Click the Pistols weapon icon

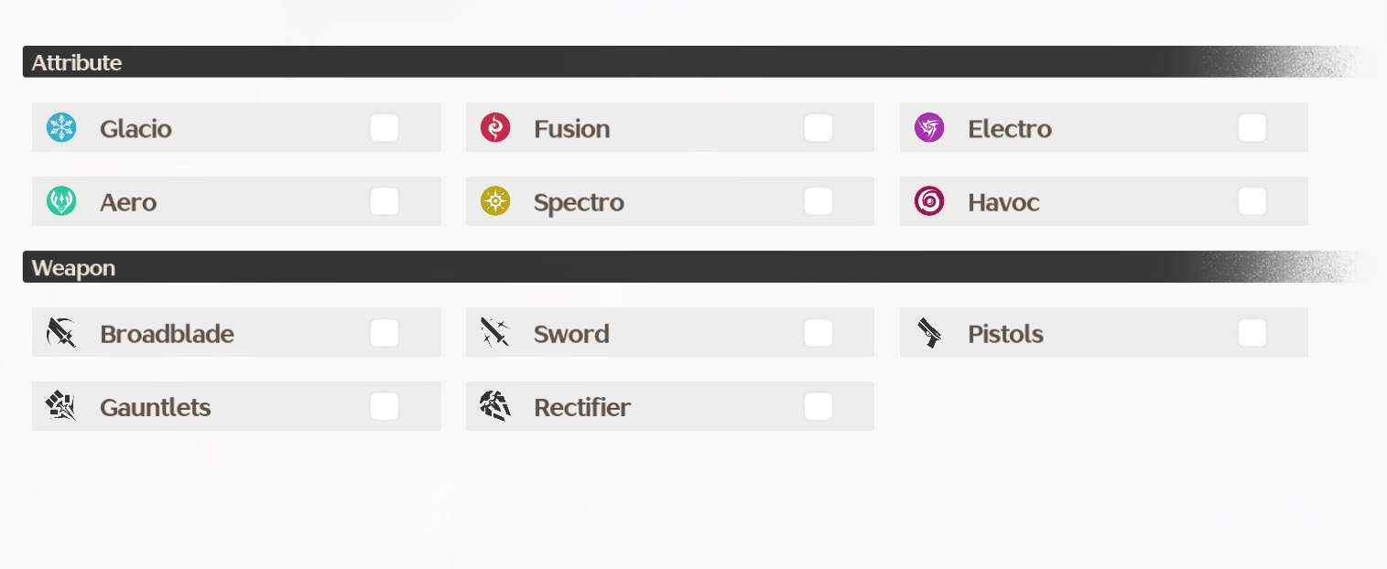tap(929, 333)
